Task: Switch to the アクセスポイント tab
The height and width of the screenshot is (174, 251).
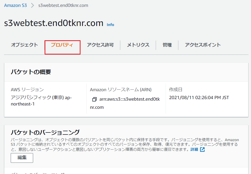Action: pyautogui.click(x=203, y=45)
